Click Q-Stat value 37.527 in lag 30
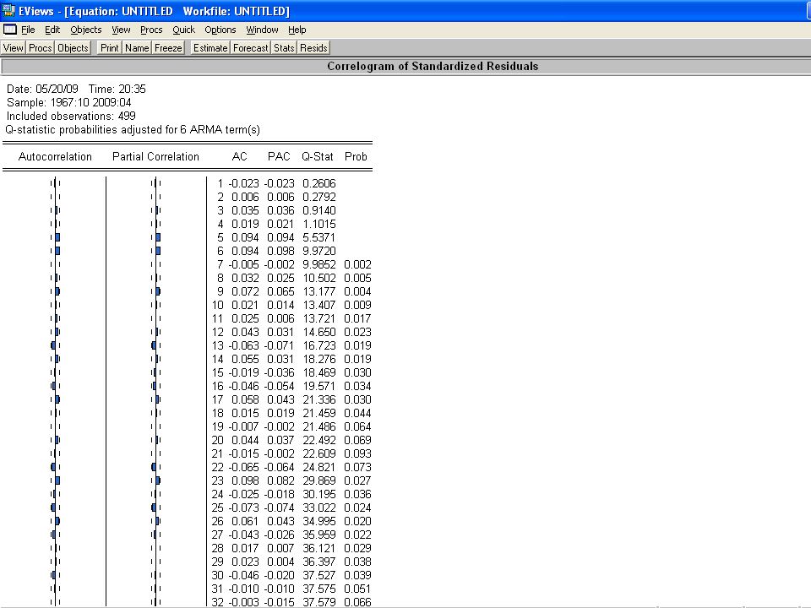 319,575
